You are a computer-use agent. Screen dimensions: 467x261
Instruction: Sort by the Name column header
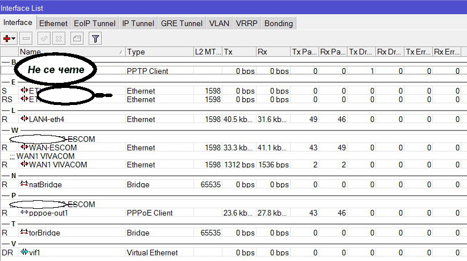click(71, 52)
